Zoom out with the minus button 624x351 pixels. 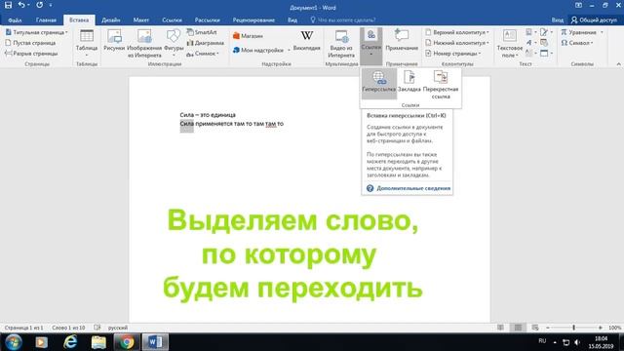tap(548, 328)
